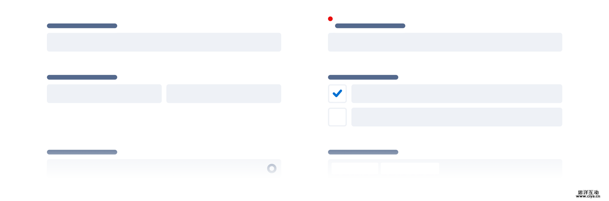Viewport: 609px width, 201px height.
Task: Uncheck the checked blue checkbox
Action: [x=337, y=94]
